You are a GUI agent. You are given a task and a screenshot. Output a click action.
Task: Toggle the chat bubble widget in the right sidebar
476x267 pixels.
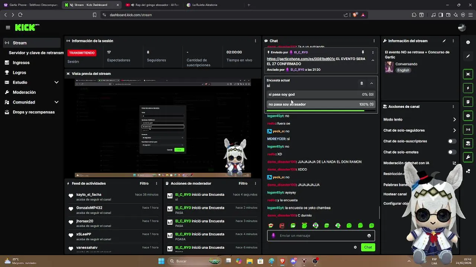468,116
